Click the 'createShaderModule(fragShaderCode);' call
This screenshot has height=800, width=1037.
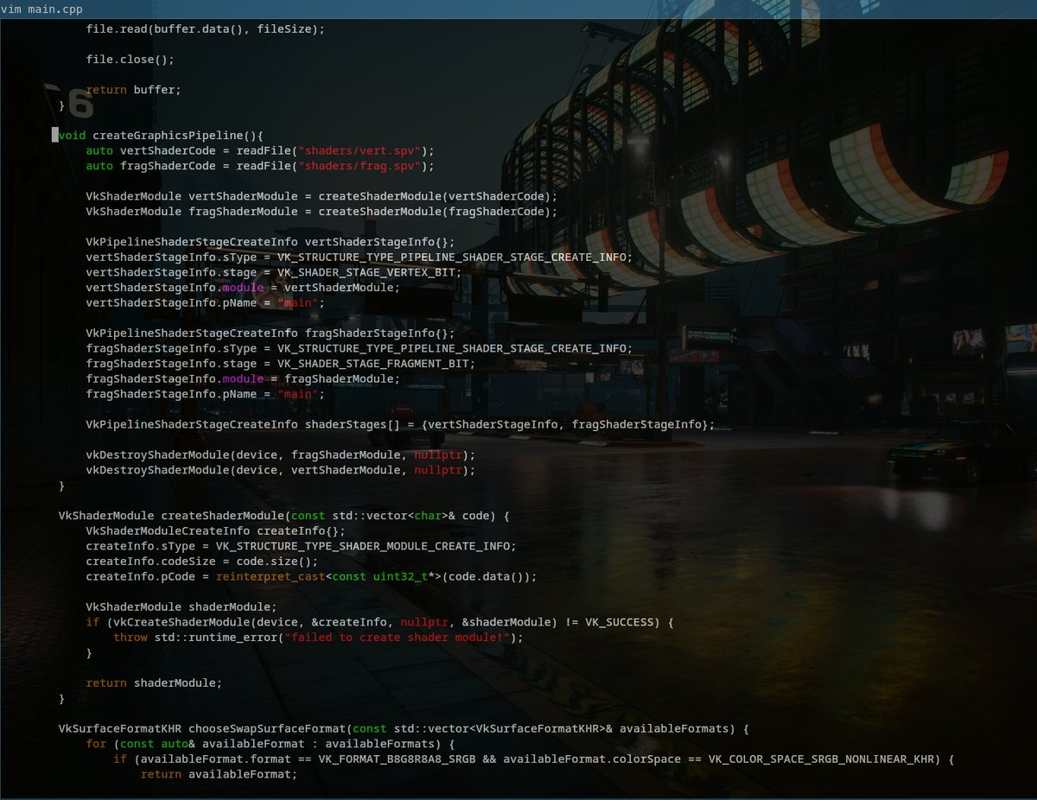coord(438,212)
